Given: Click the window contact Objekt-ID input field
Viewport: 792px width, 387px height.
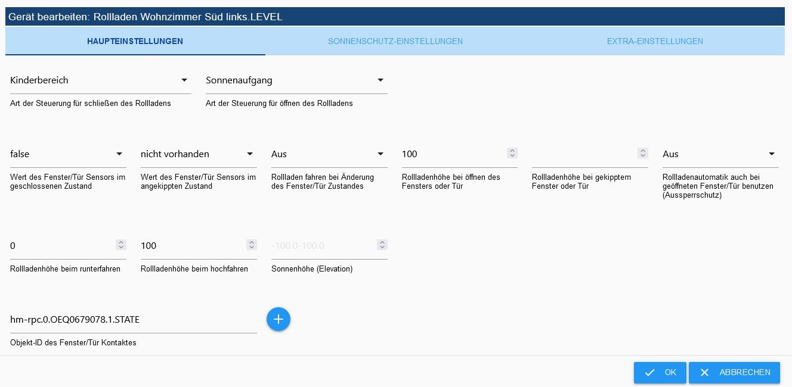Looking at the screenshot, I should click(x=133, y=320).
